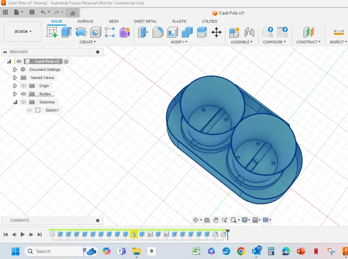Select the Pan hand tool
Image resolution: width=348 pixels, height=259 pixels.
(216, 220)
